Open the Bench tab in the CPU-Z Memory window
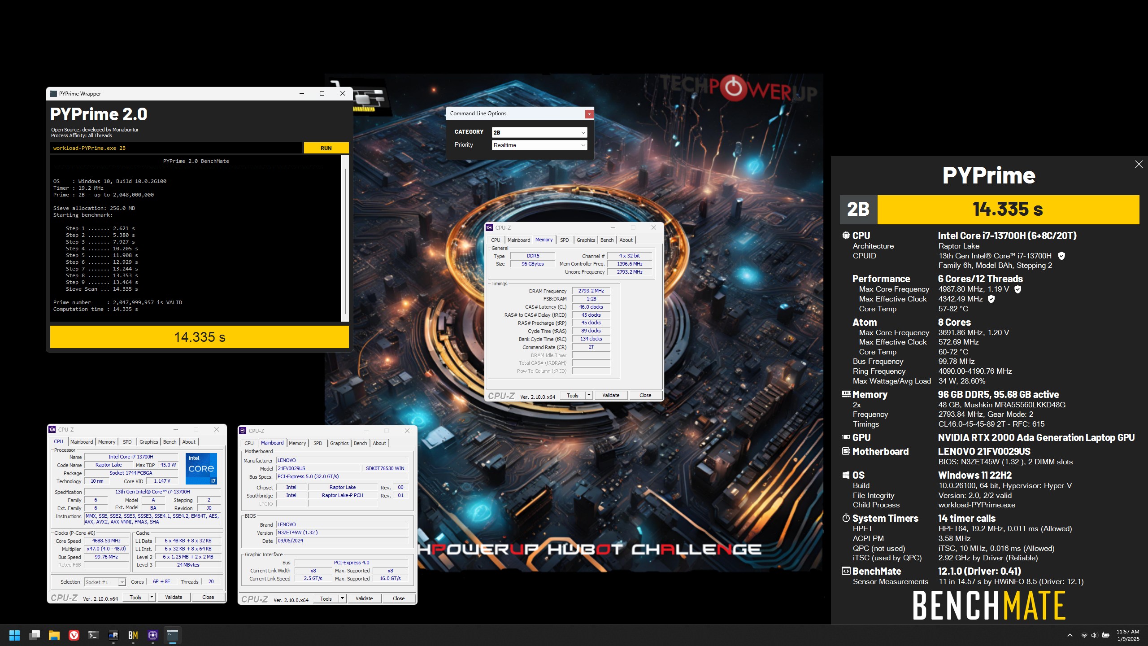This screenshot has width=1148, height=646. tap(607, 240)
